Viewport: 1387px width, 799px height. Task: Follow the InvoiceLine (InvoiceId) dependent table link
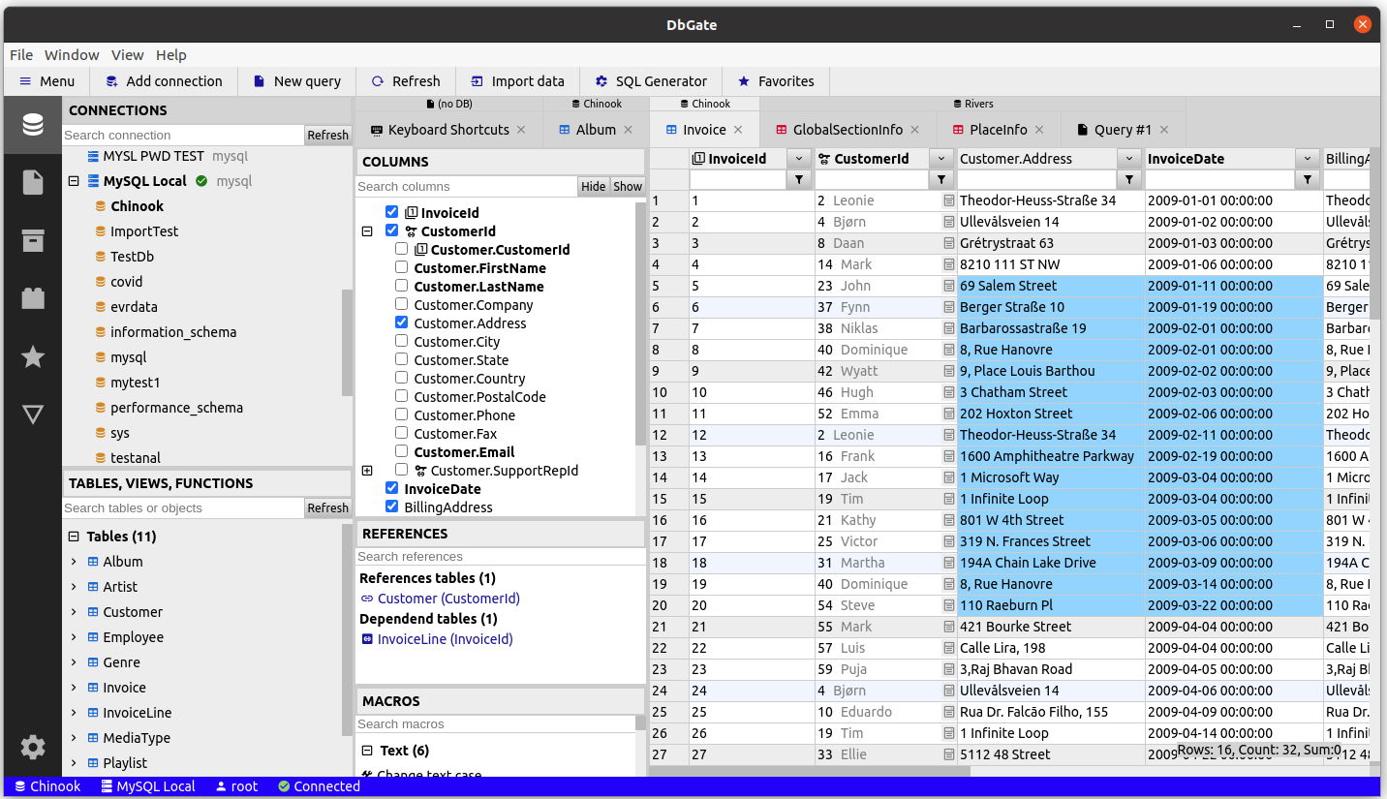tap(445, 639)
